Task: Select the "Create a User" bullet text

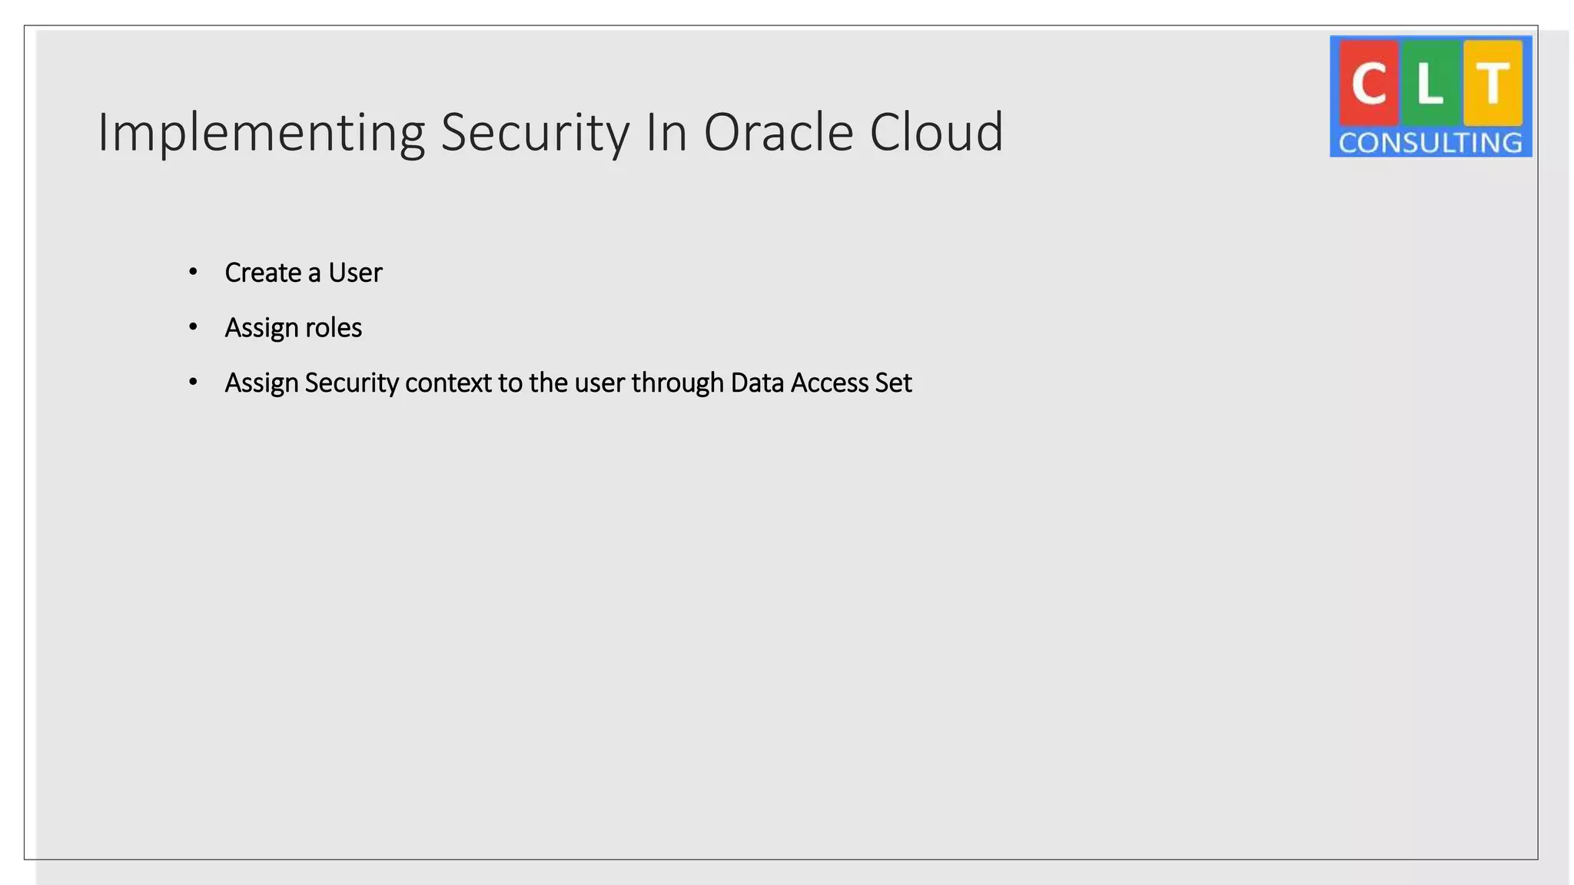Action: tap(303, 273)
